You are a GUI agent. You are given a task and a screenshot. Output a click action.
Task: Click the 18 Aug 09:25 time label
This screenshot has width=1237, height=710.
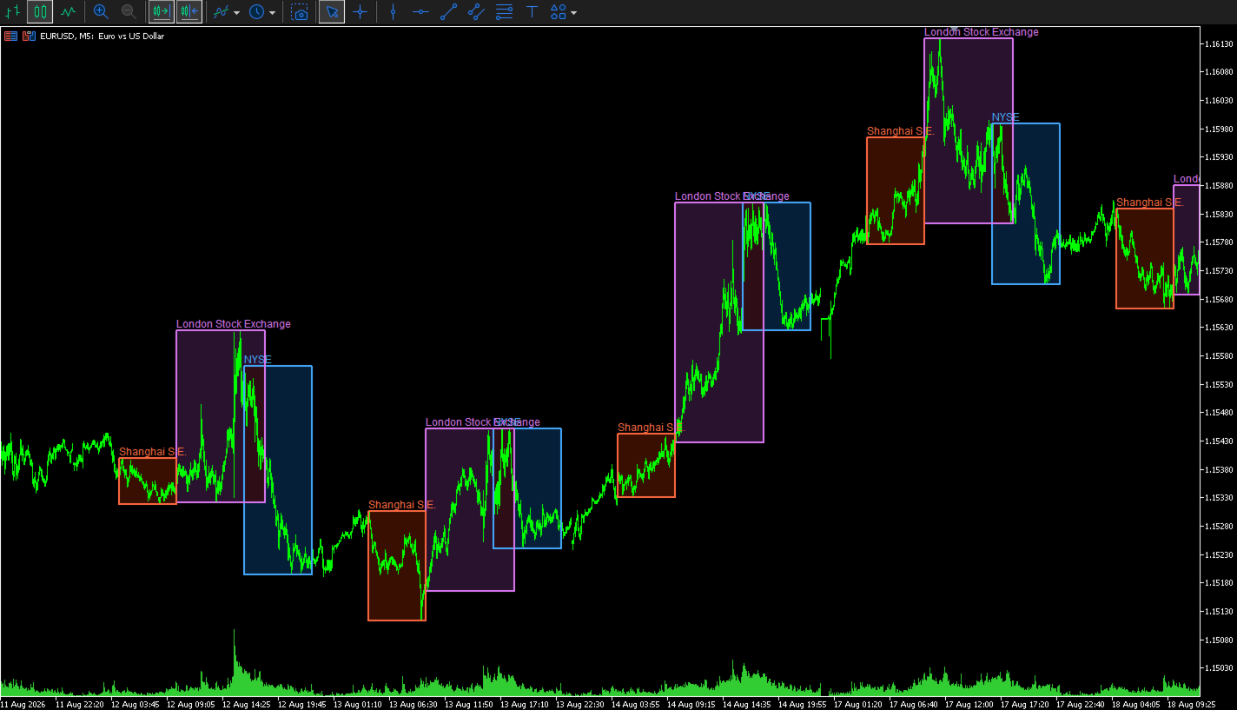pyautogui.click(x=1191, y=704)
